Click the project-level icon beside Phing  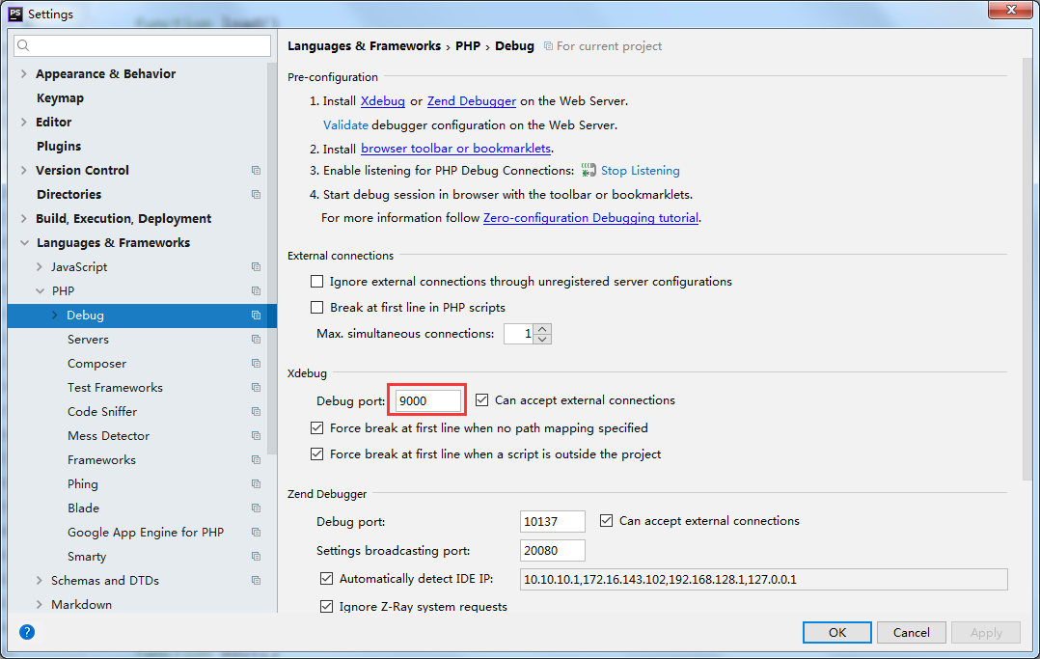(x=256, y=483)
